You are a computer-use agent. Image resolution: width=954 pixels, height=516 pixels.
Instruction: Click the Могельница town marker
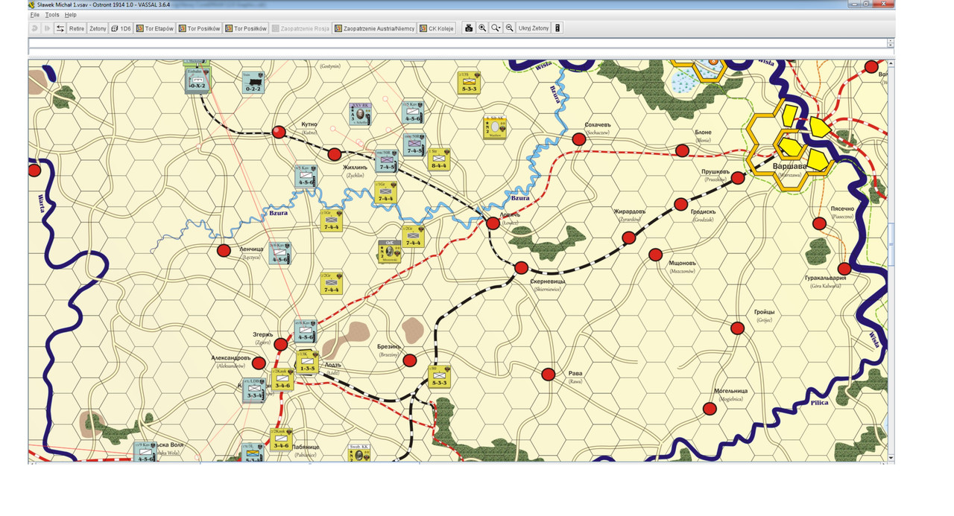click(710, 409)
